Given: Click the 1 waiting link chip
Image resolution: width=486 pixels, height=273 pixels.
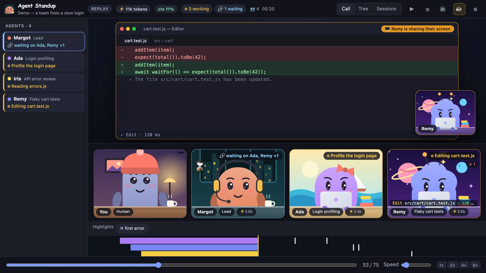Looking at the screenshot, I should point(230,9).
